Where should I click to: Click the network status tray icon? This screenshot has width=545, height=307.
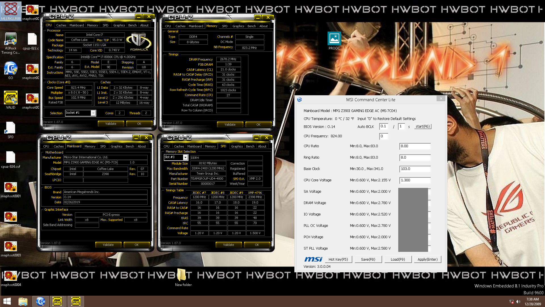click(512, 302)
